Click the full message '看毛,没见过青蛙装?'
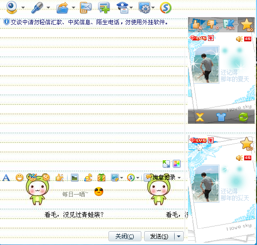This screenshot has width=257, height=245. coord(74,215)
